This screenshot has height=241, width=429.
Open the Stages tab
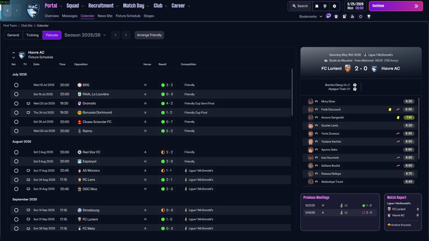click(149, 16)
